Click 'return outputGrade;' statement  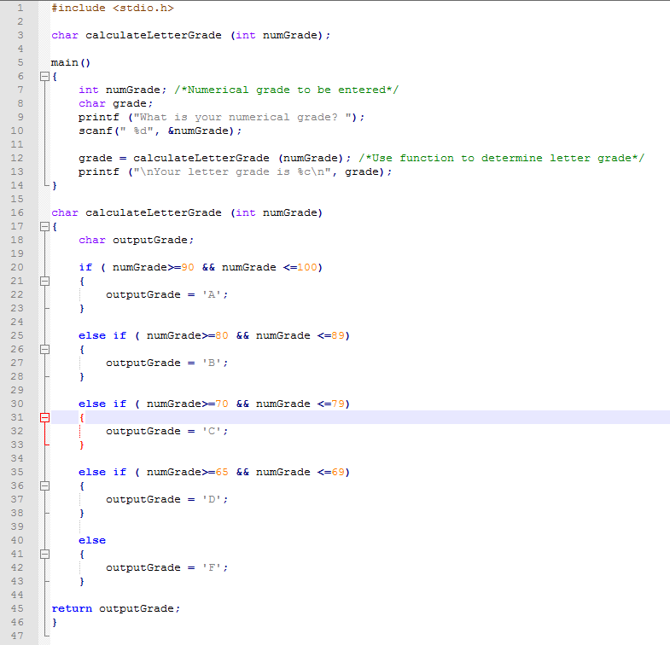pos(116,608)
